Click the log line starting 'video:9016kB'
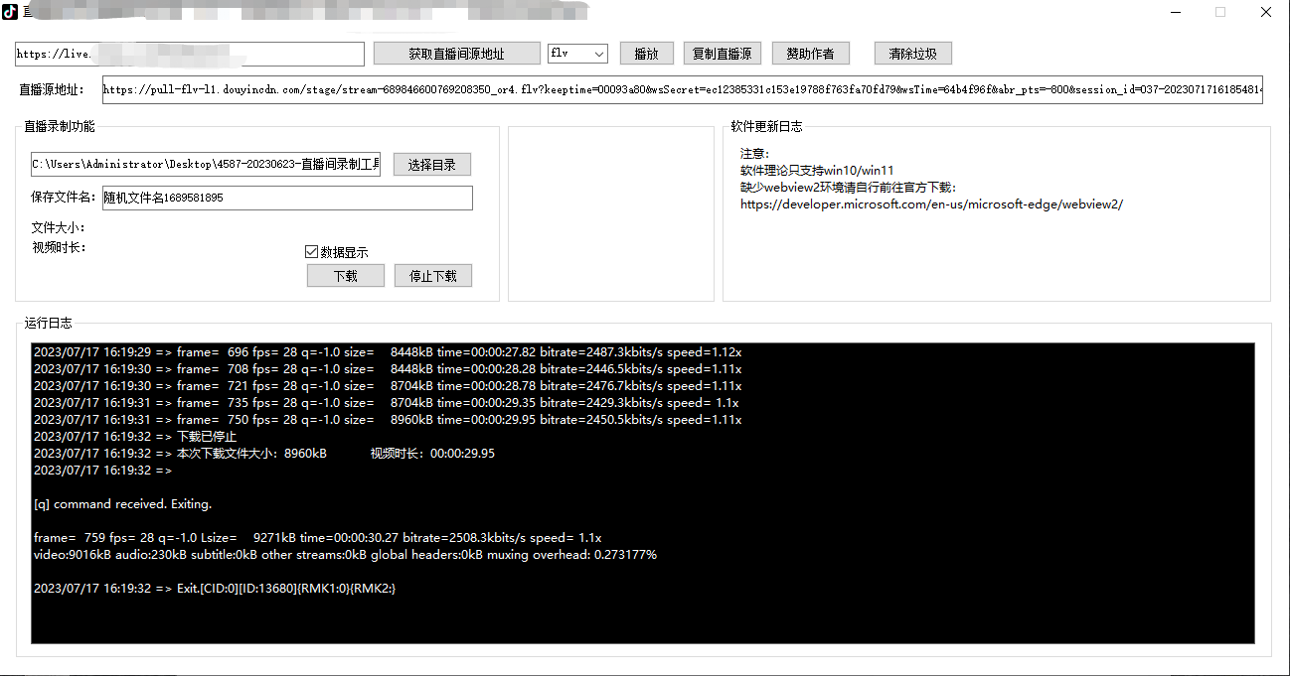The image size is (1290, 676). [345, 555]
